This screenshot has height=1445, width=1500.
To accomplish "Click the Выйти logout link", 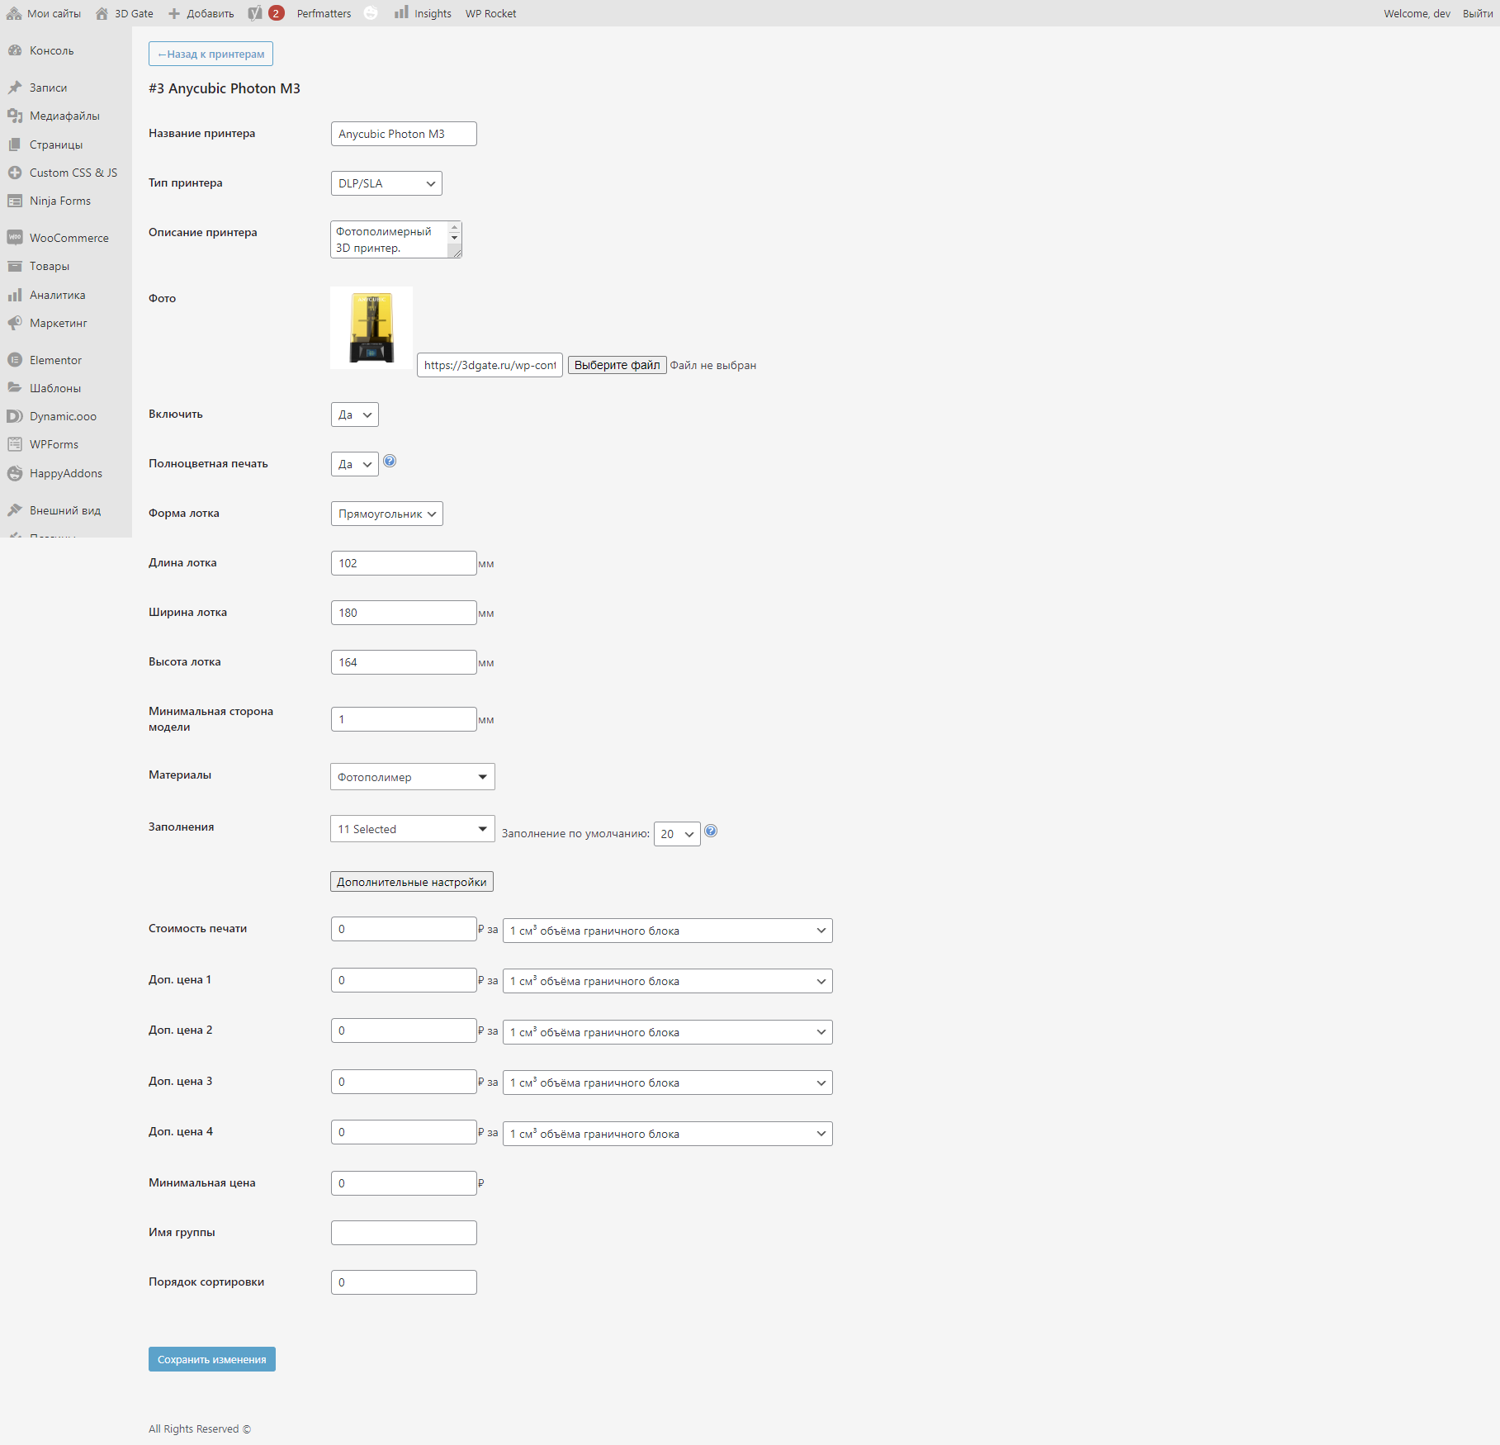I will pyautogui.click(x=1478, y=13).
